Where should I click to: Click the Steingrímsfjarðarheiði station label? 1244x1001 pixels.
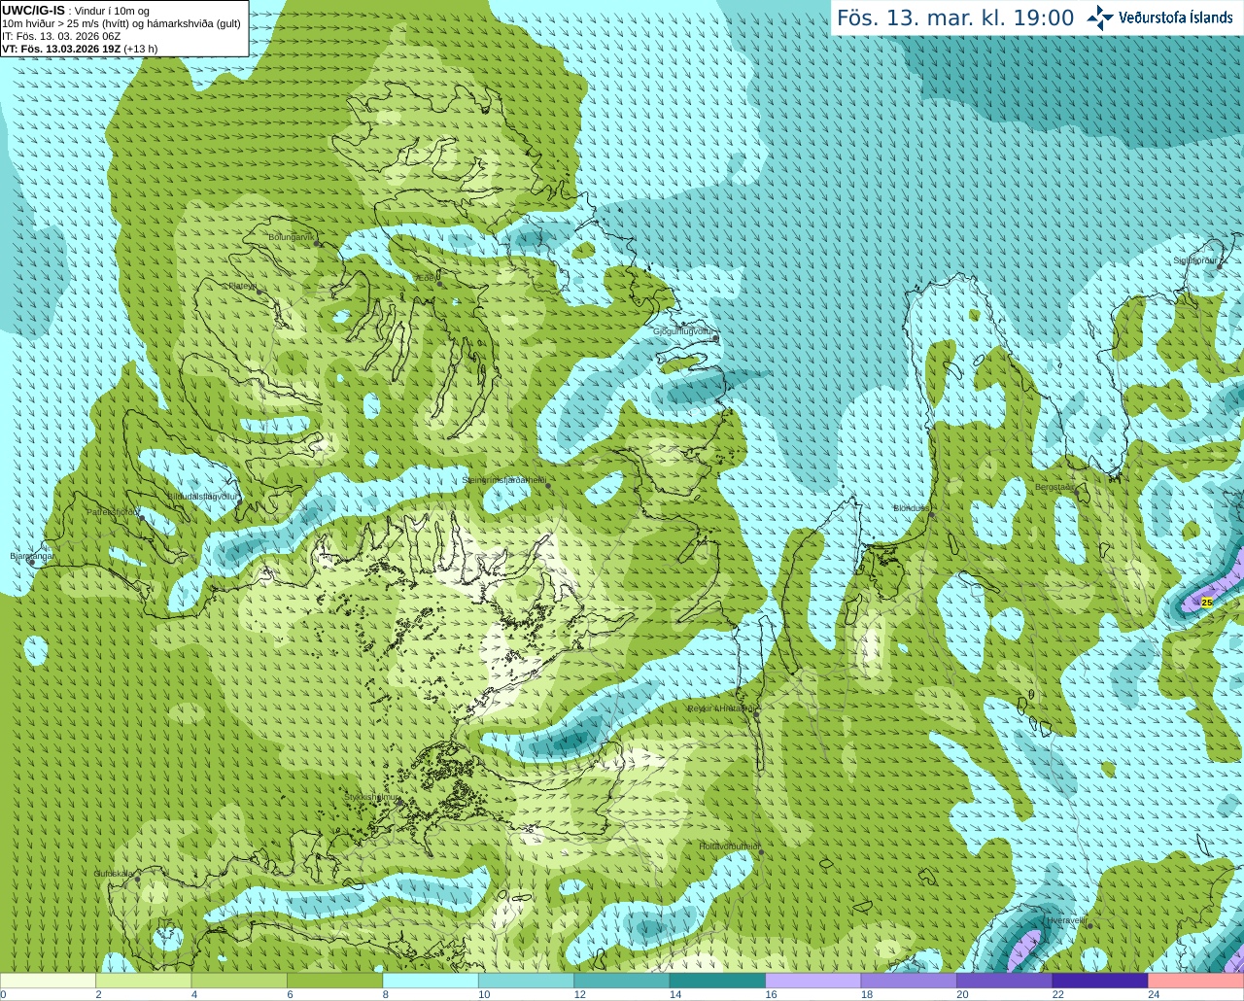tap(503, 480)
